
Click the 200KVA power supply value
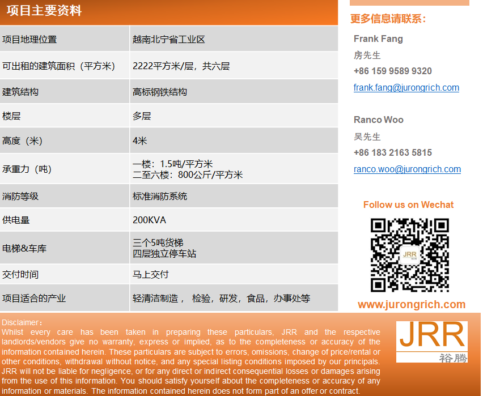point(149,220)
